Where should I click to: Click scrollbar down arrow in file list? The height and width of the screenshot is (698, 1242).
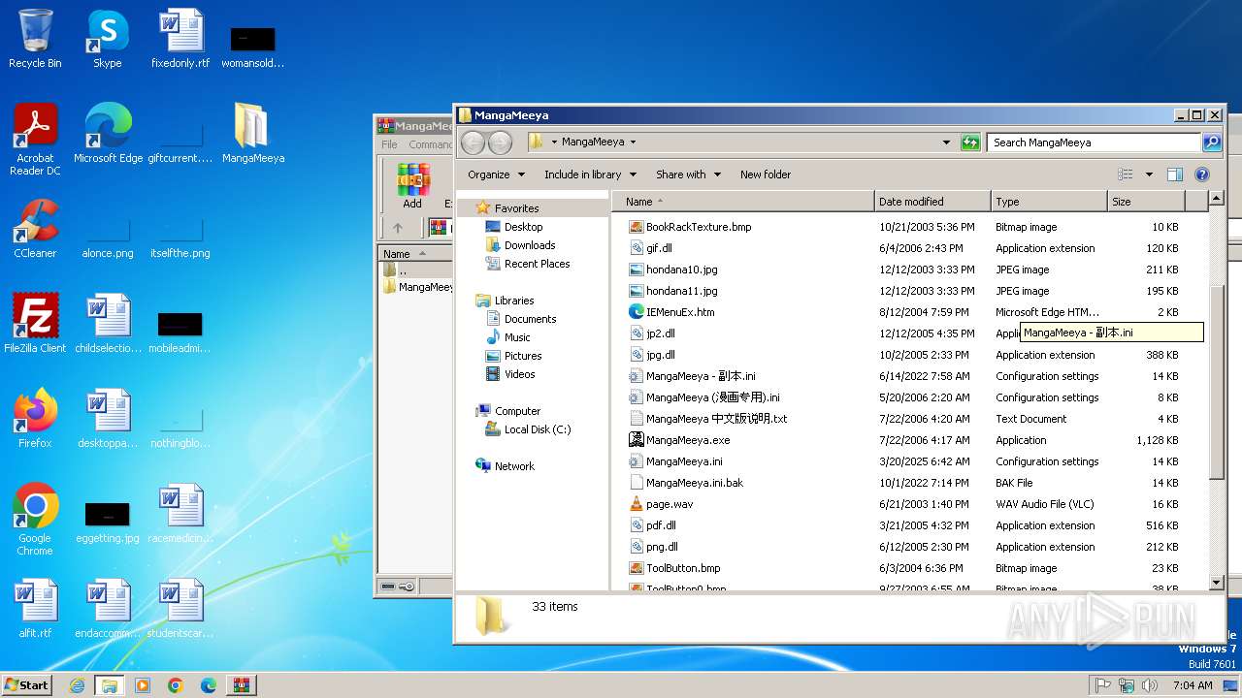1217,583
